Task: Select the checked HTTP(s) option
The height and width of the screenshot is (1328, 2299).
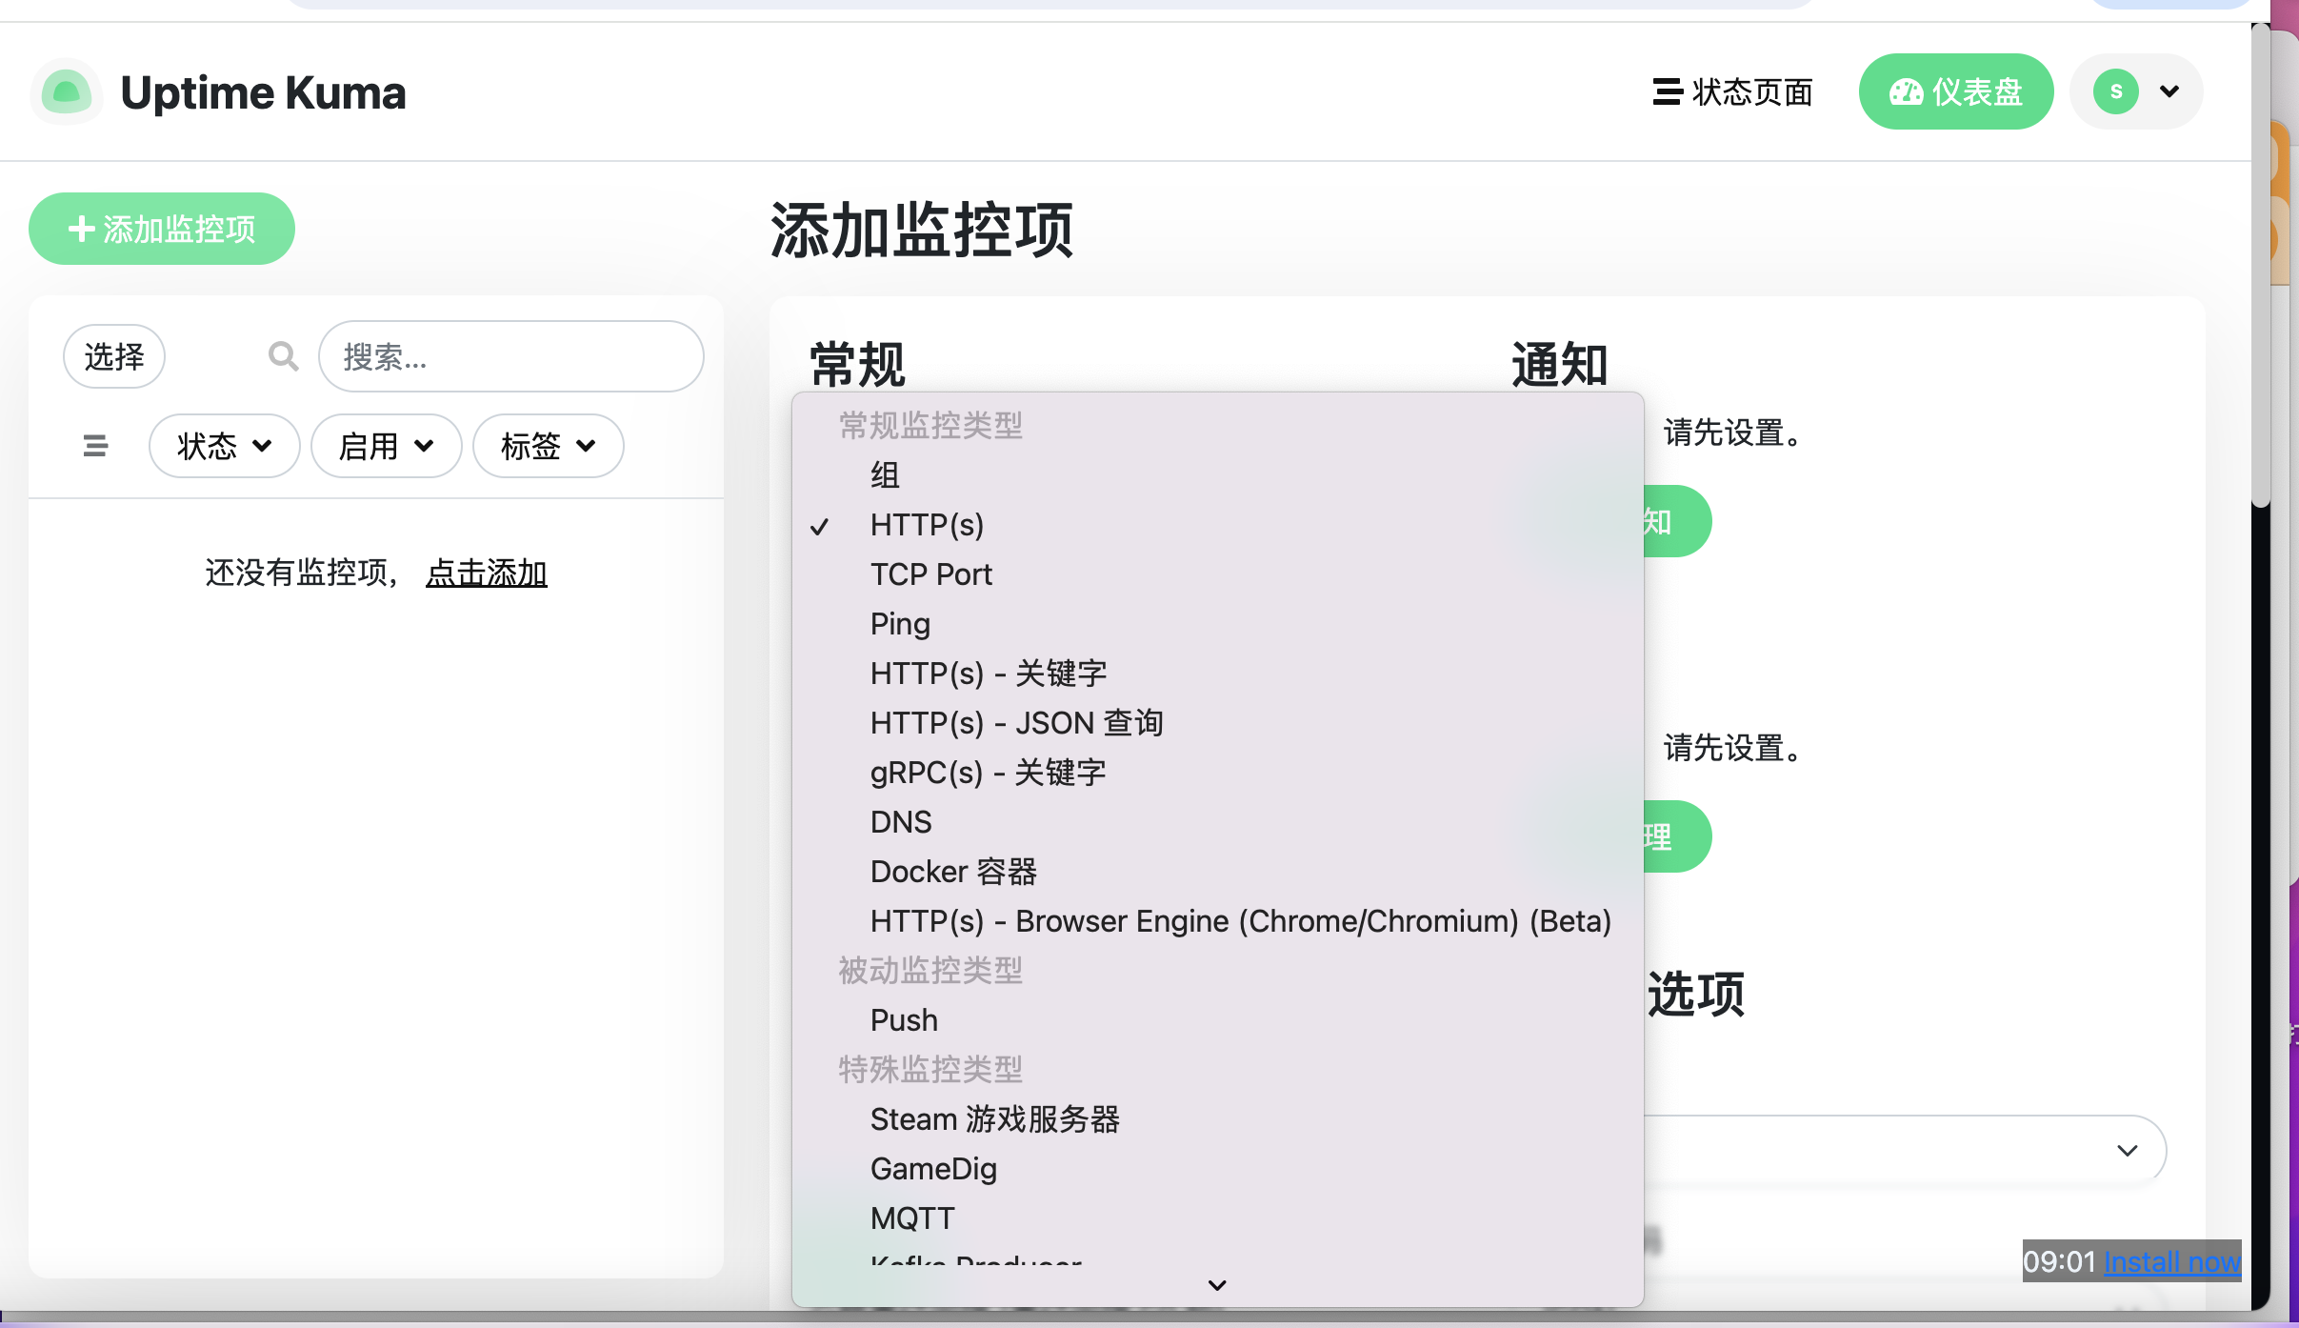Action: pyautogui.click(x=1217, y=524)
